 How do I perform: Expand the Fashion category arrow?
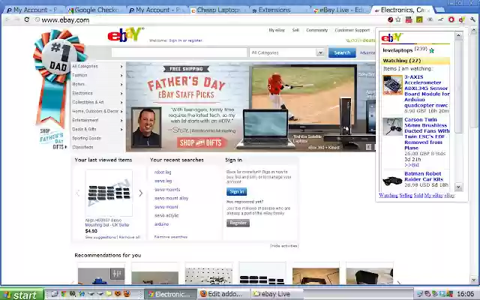pos(121,75)
